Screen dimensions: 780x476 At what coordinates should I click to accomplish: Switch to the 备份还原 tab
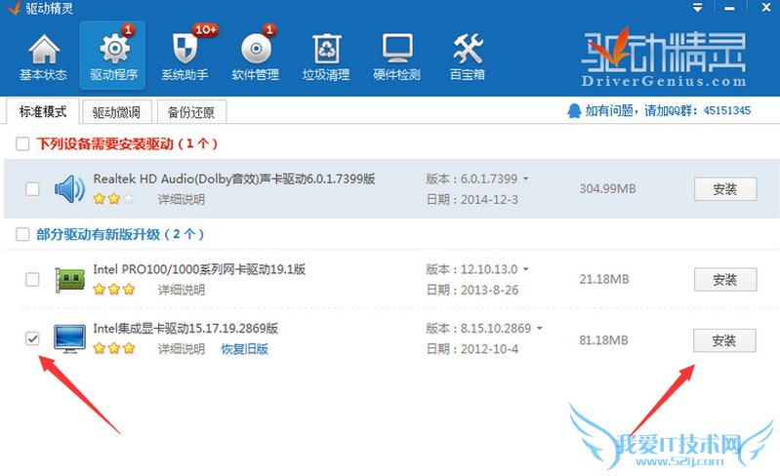pyautogui.click(x=191, y=112)
